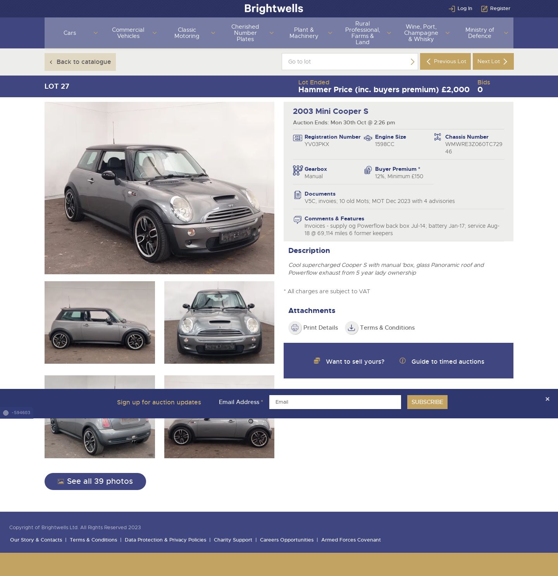Screen dimensions: 558x576
Task: Click the Chassis Number icon
Action: pyautogui.click(x=437, y=137)
